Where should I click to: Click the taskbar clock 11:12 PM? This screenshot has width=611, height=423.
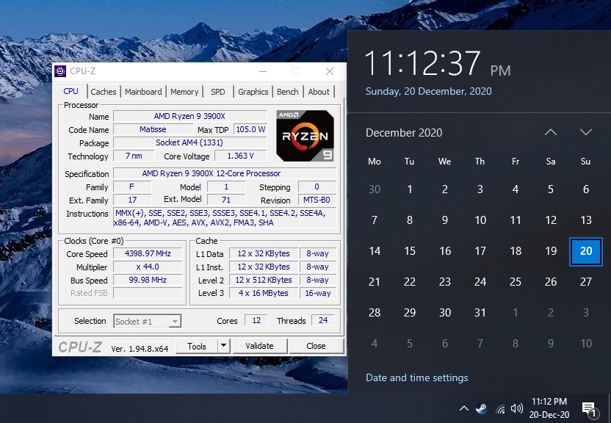tap(549, 408)
